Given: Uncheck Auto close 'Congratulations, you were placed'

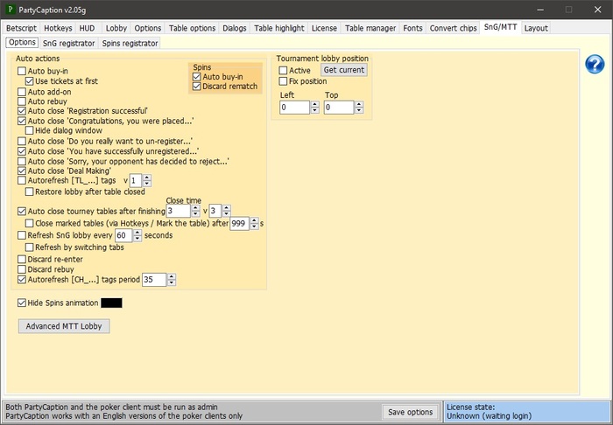Looking at the screenshot, I should (22, 121).
